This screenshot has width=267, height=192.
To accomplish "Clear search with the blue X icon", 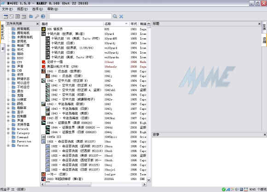I will pos(121,17).
